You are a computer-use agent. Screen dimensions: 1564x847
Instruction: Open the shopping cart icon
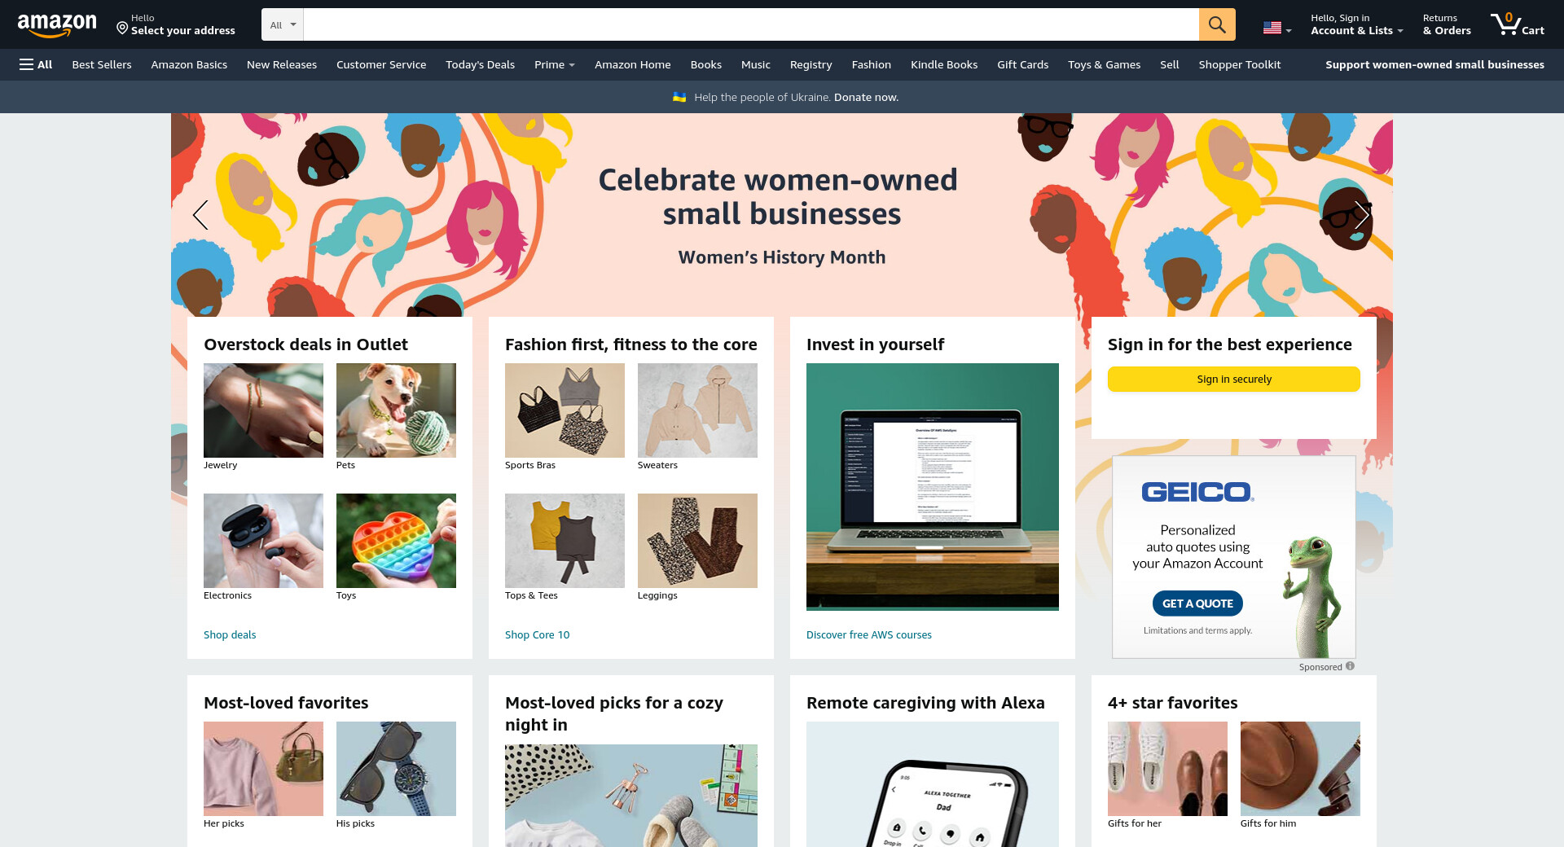1518,24
